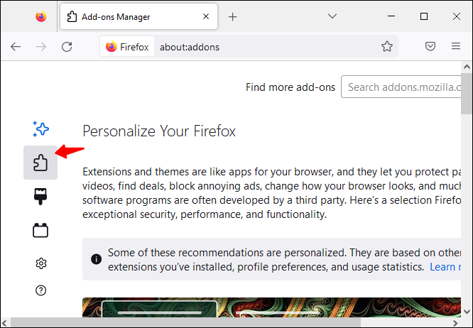Open a new tab with plus button
Image resolution: width=473 pixels, height=328 pixels.
(x=232, y=16)
